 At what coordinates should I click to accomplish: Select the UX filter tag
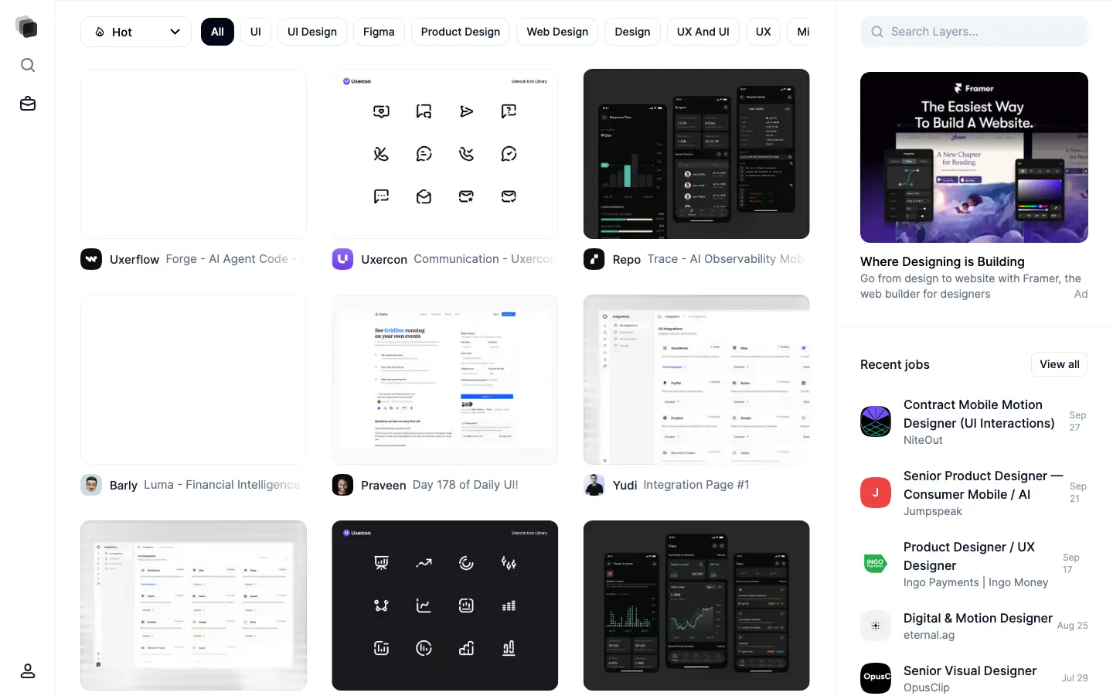click(763, 32)
